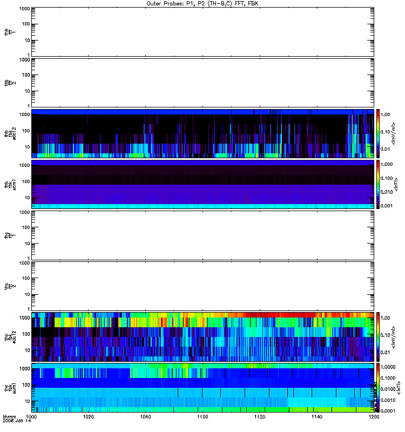This screenshot has height=432, width=405.
Task: Click the '0.10' tick on thc edc12 color bar
Action: click(x=385, y=335)
